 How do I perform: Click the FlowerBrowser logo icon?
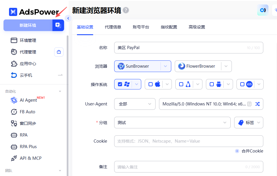181,66
